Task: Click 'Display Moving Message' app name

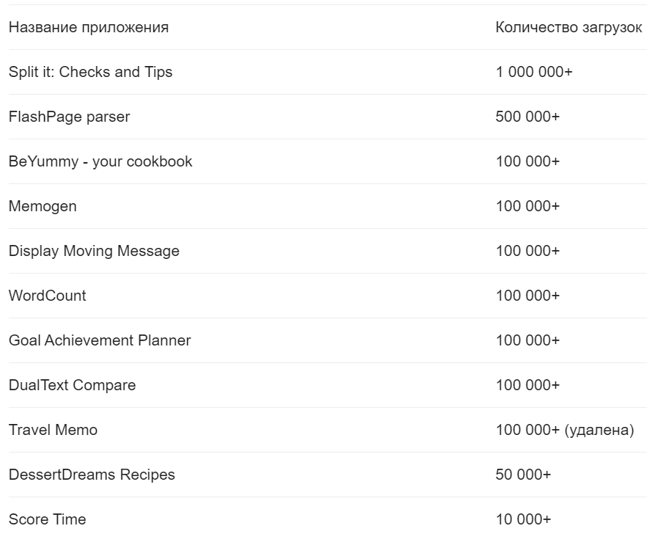Action: (94, 251)
